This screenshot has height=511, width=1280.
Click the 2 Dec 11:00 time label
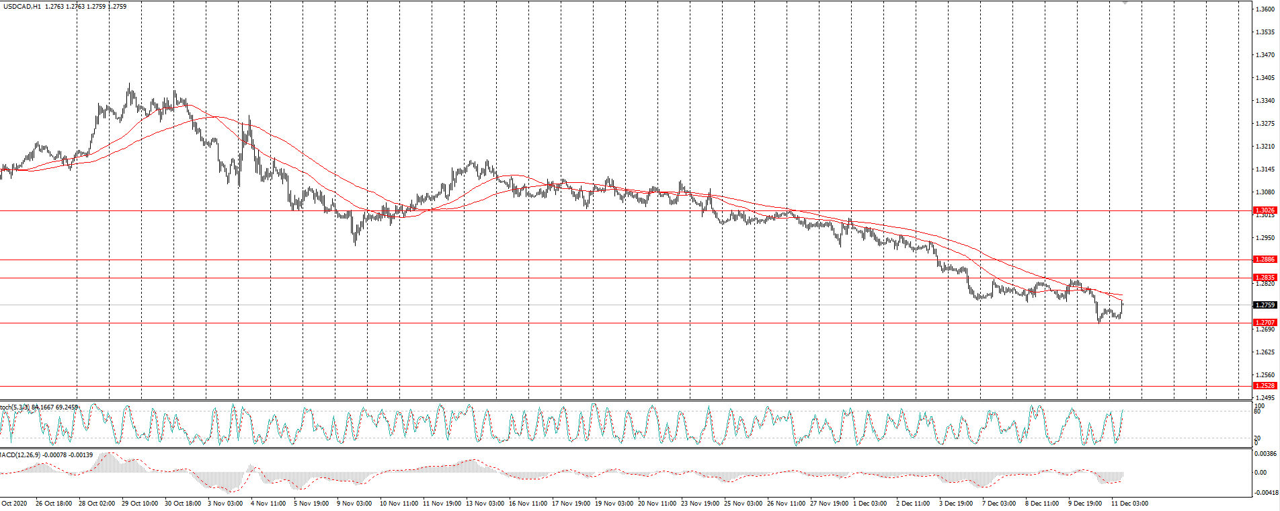tap(913, 504)
